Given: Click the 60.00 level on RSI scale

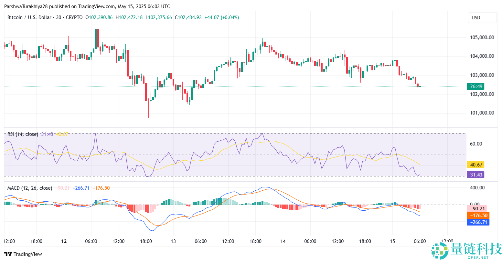Looking at the screenshot, I should 476,144.
